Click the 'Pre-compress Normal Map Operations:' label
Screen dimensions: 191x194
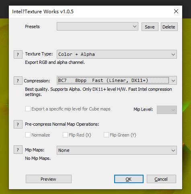tap(62, 124)
